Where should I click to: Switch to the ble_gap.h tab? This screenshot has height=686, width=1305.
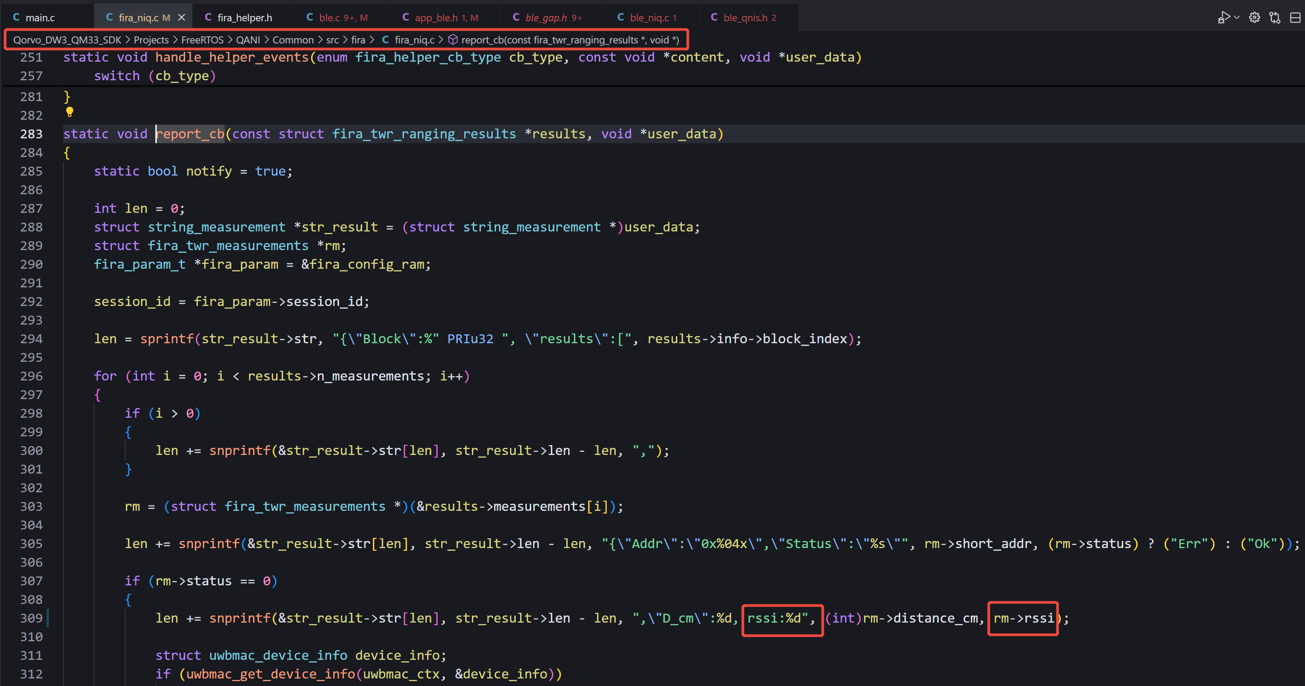click(x=546, y=18)
